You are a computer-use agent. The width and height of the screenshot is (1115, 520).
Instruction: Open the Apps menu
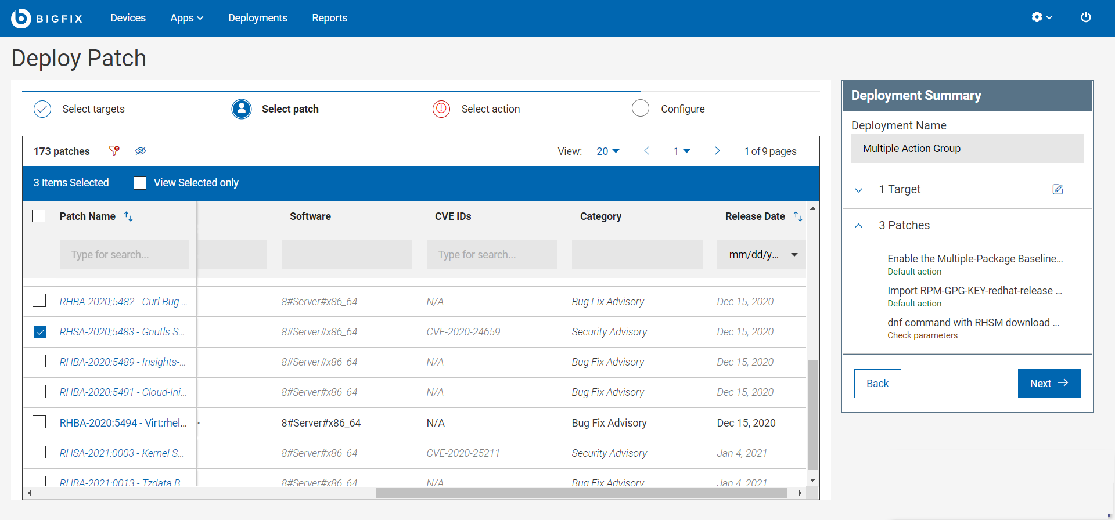coord(186,18)
